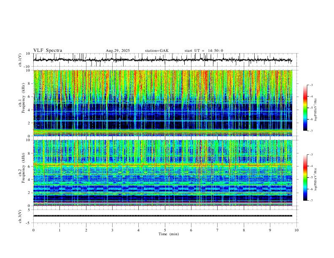This screenshot has height=258, width=334.
Task: Click the 0 minute tick on the time axis
Action: 33,230
